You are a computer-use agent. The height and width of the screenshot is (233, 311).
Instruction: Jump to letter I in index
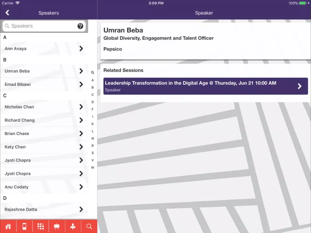coord(93,116)
